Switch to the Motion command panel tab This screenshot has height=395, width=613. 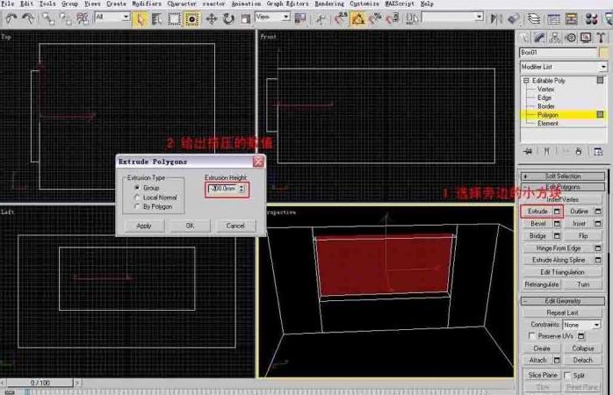click(x=570, y=38)
